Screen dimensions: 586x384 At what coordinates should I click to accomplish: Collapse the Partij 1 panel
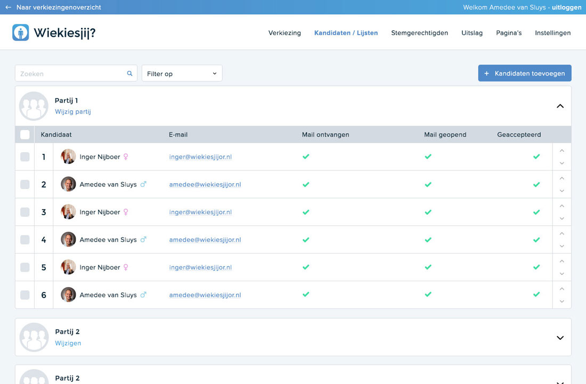point(560,106)
